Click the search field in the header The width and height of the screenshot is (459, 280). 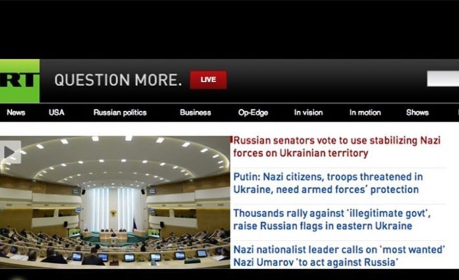pyautogui.click(x=443, y=78)
